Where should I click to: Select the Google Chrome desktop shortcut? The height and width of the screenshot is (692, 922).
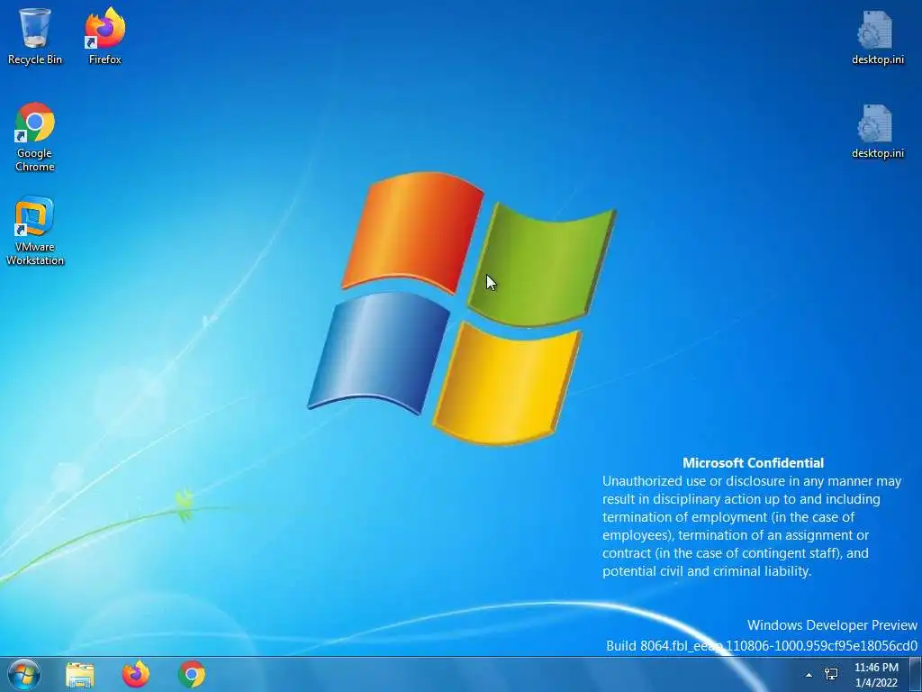pyautogui.click(x=35, y=137)
